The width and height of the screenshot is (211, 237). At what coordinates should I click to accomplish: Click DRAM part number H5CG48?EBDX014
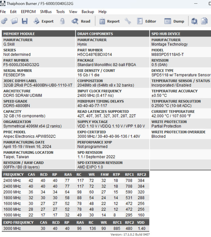point(95,55)
